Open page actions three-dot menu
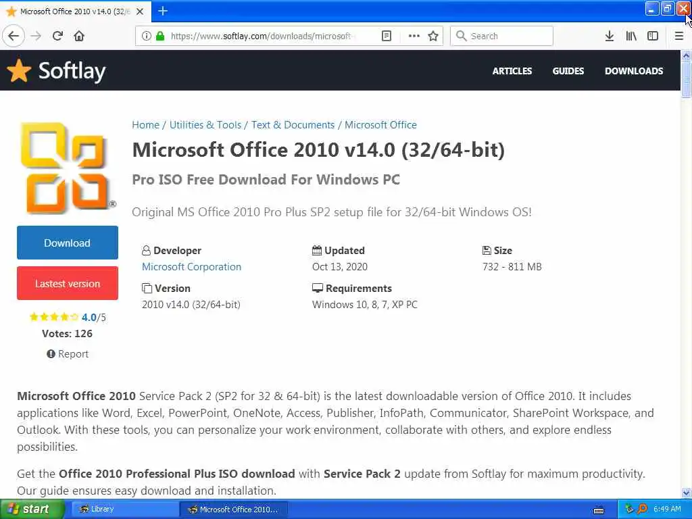The image size is (692, 519). (414, 36)
